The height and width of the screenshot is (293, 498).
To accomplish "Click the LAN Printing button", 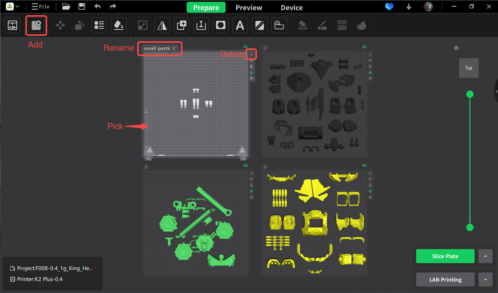I will pos(445,279).
